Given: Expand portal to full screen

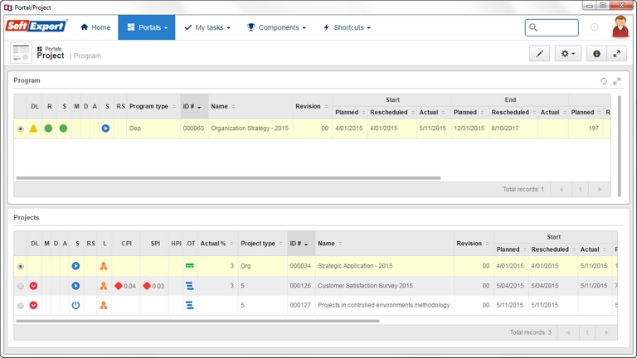Looking at the screenshot, I should click(617, 54).
